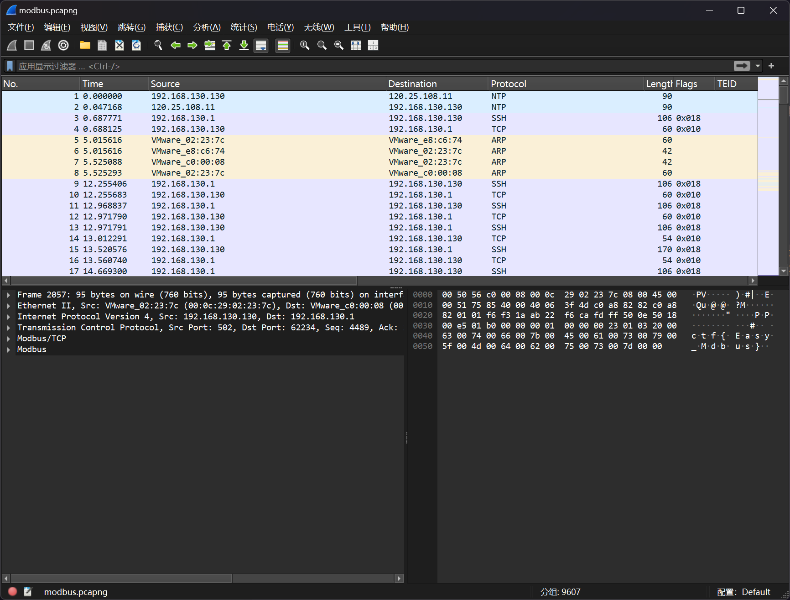
Task: Open capture file properties icon in status bar
Action: tap(28, 592)
